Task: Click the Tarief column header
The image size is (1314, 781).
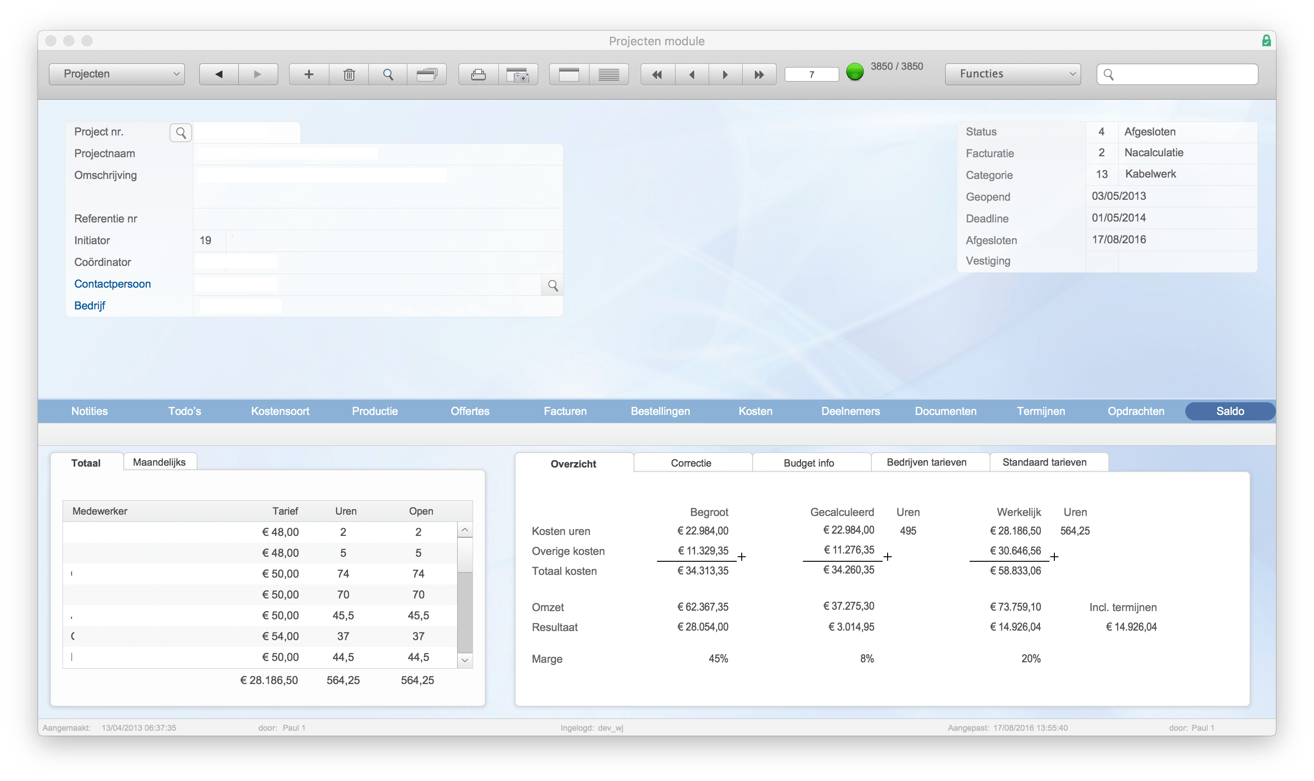Action: click(x=285, y=511)
